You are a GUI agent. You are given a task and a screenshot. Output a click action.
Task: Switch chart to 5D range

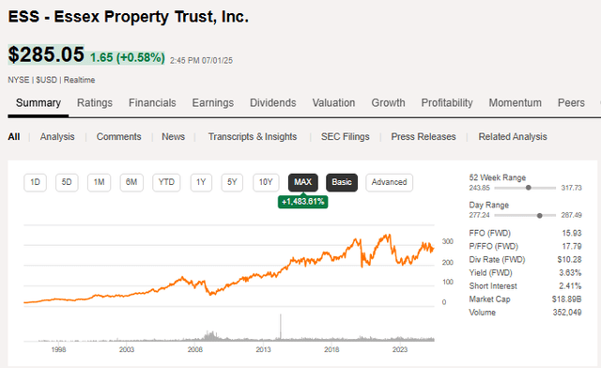(x=67, y=182)
